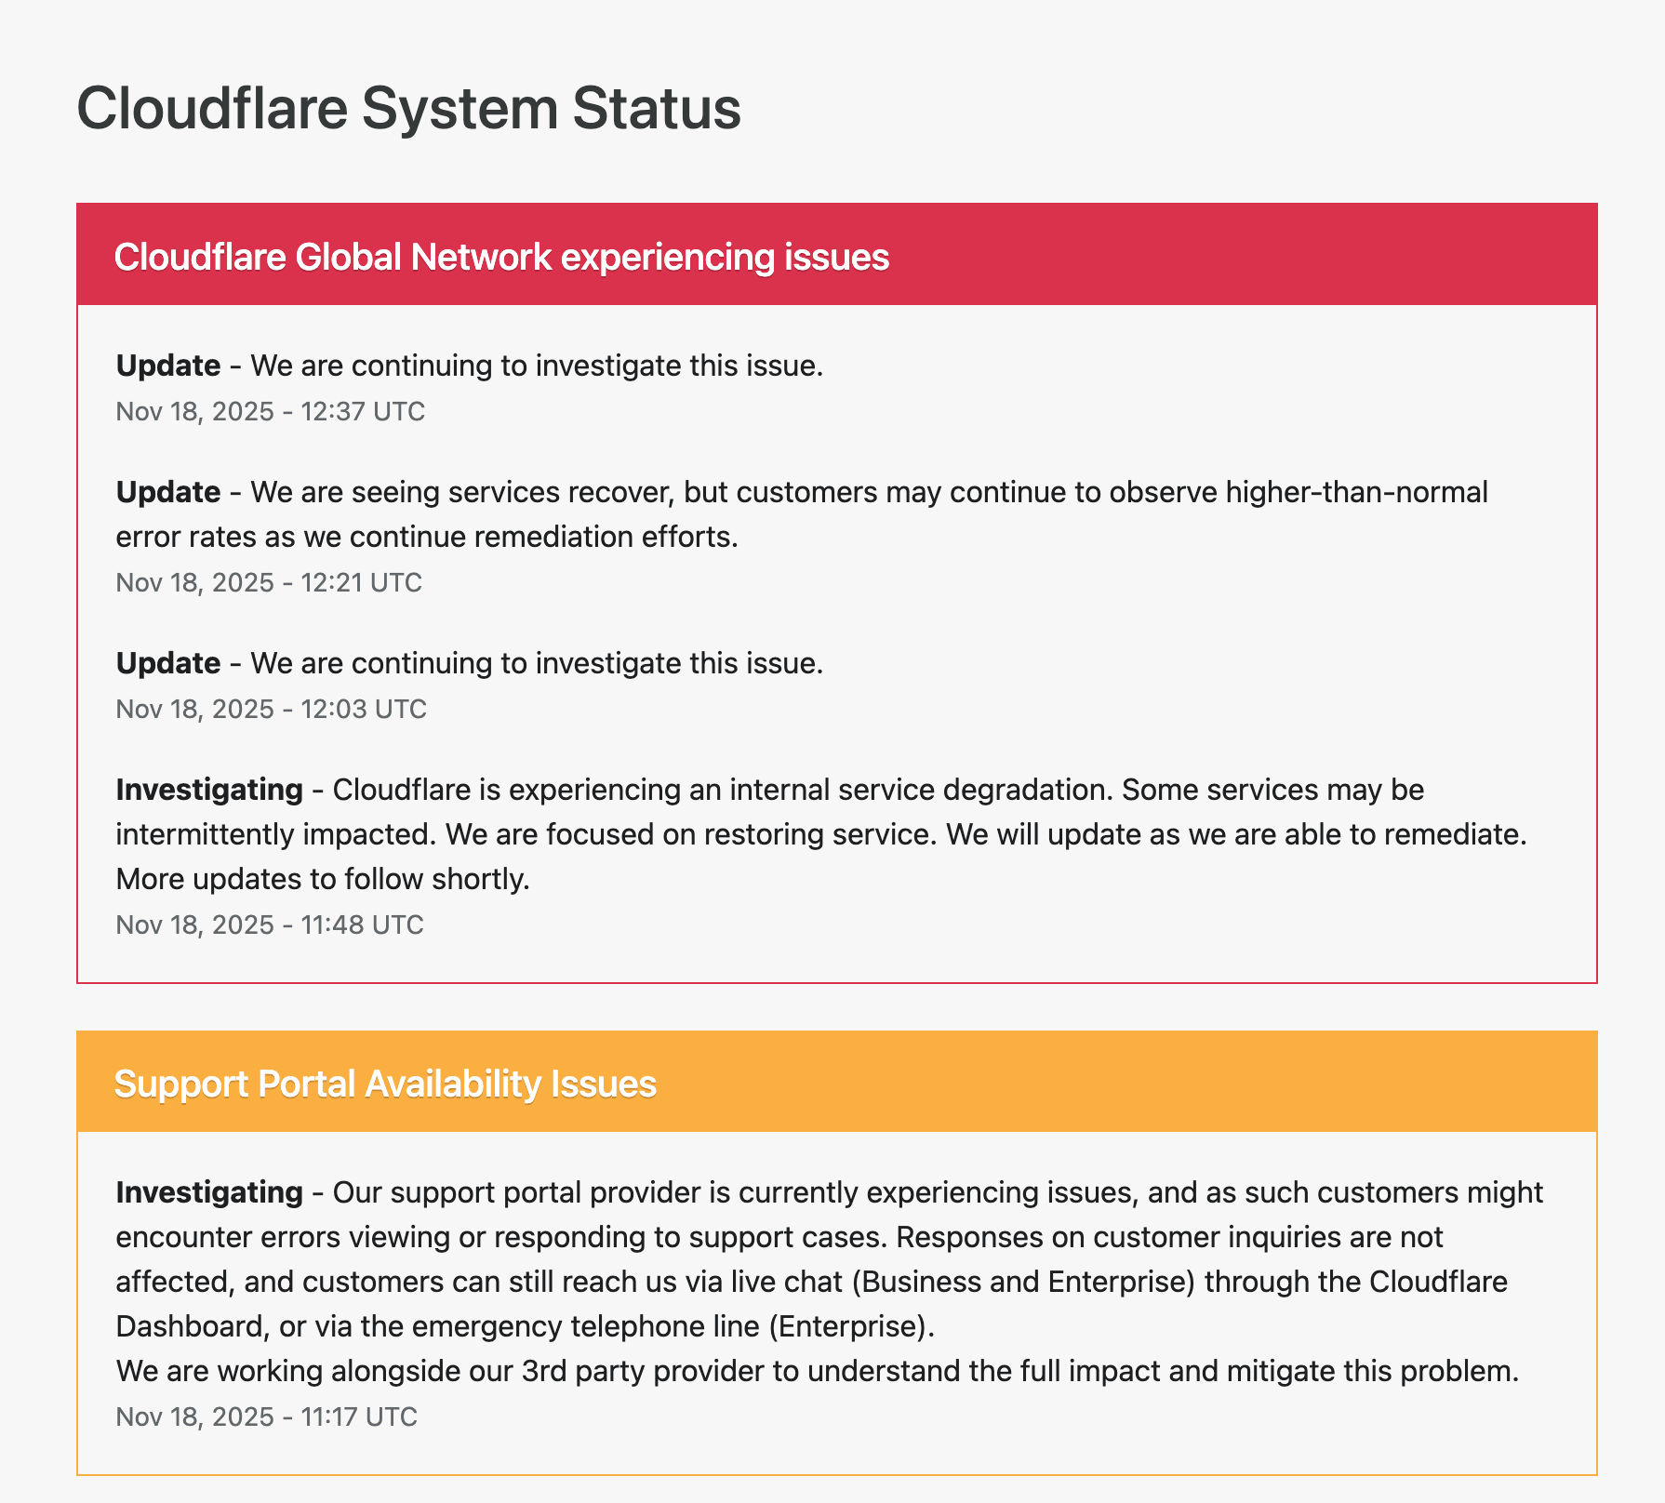Select the 12:37 UTC timestamp
The width and height of the screenshot is (1665, 1503).
[270, 411]
